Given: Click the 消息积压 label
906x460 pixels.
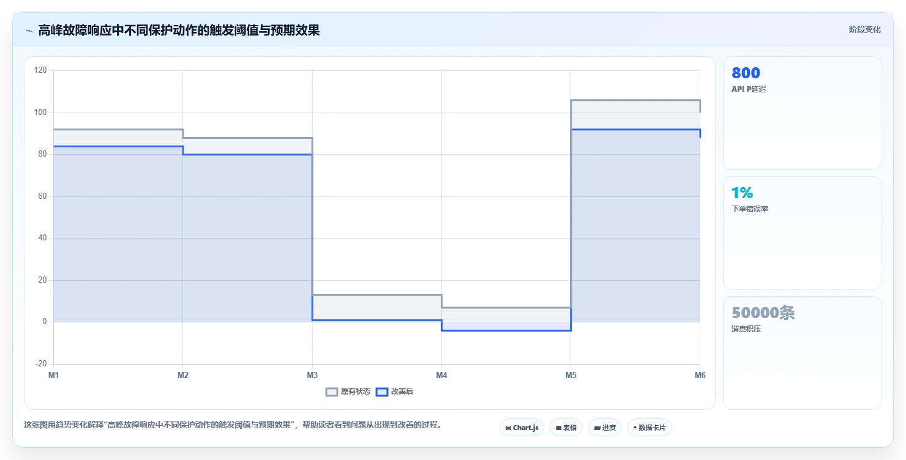Looking at the screenshot, I should coord(746,328).
